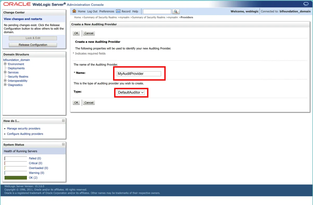The height and width of the screenshot is (205, 313).
Task: Click the Critical (0) status link
Action: coord(36,163)
